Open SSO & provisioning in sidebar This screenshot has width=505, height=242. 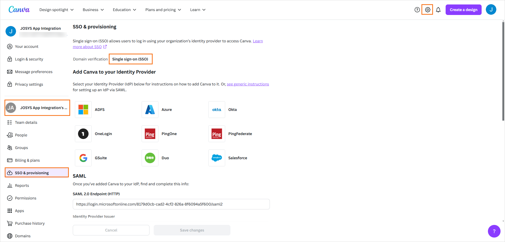click(x=37, y=173)
